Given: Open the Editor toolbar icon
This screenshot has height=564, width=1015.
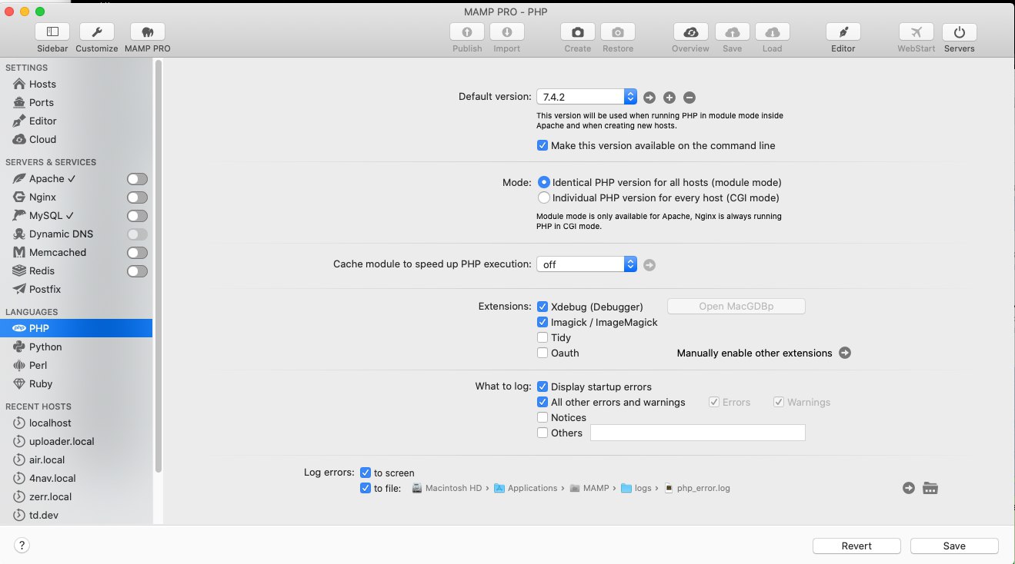Looking at the screenshot, I should click(x=843, y=32).
